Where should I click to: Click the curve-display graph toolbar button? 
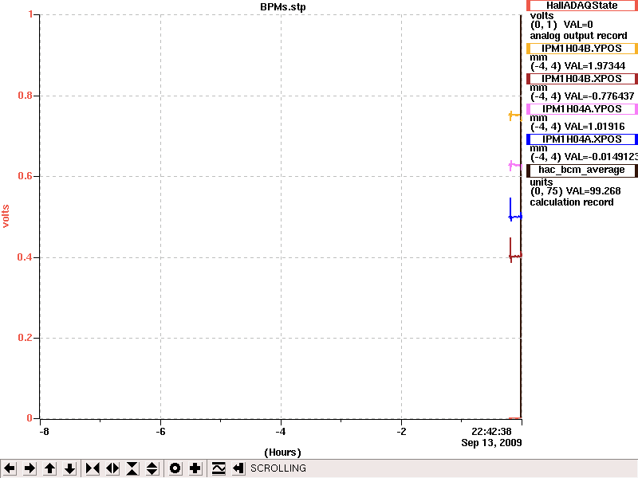click(x=219, y=468)
